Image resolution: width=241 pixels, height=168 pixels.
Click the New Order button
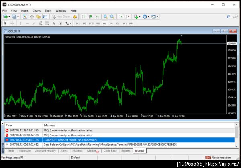[x=61, y=16]
